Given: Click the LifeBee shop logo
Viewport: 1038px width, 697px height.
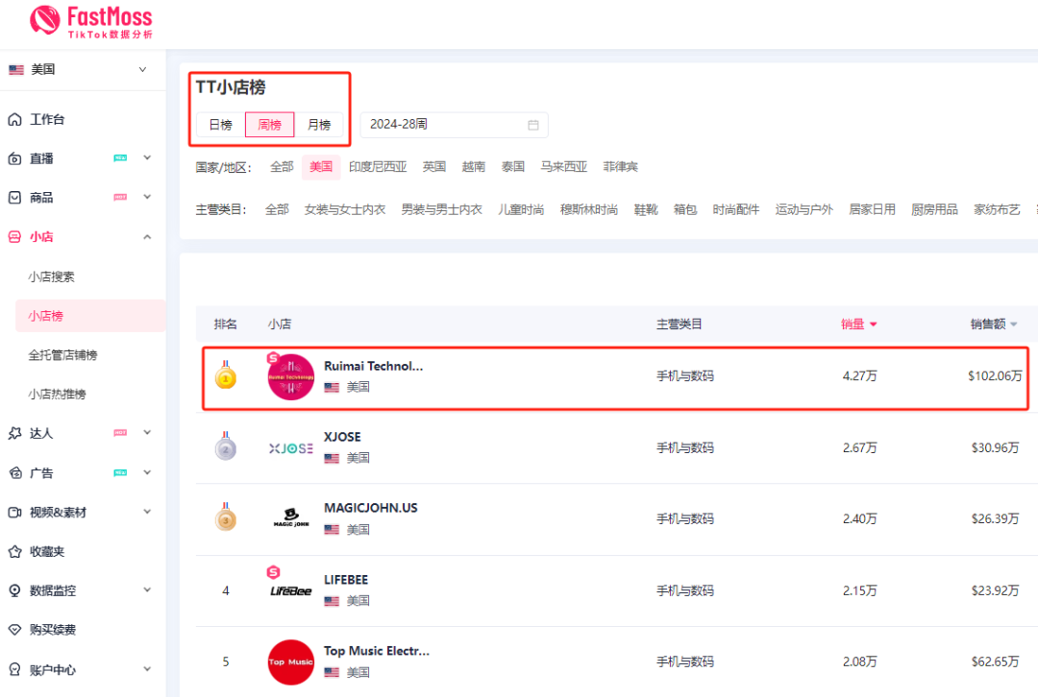Looking at the screenshot, I should [290, 590].
